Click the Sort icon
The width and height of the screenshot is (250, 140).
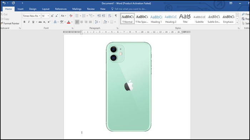pyautogui.click(x=110, y=16)
